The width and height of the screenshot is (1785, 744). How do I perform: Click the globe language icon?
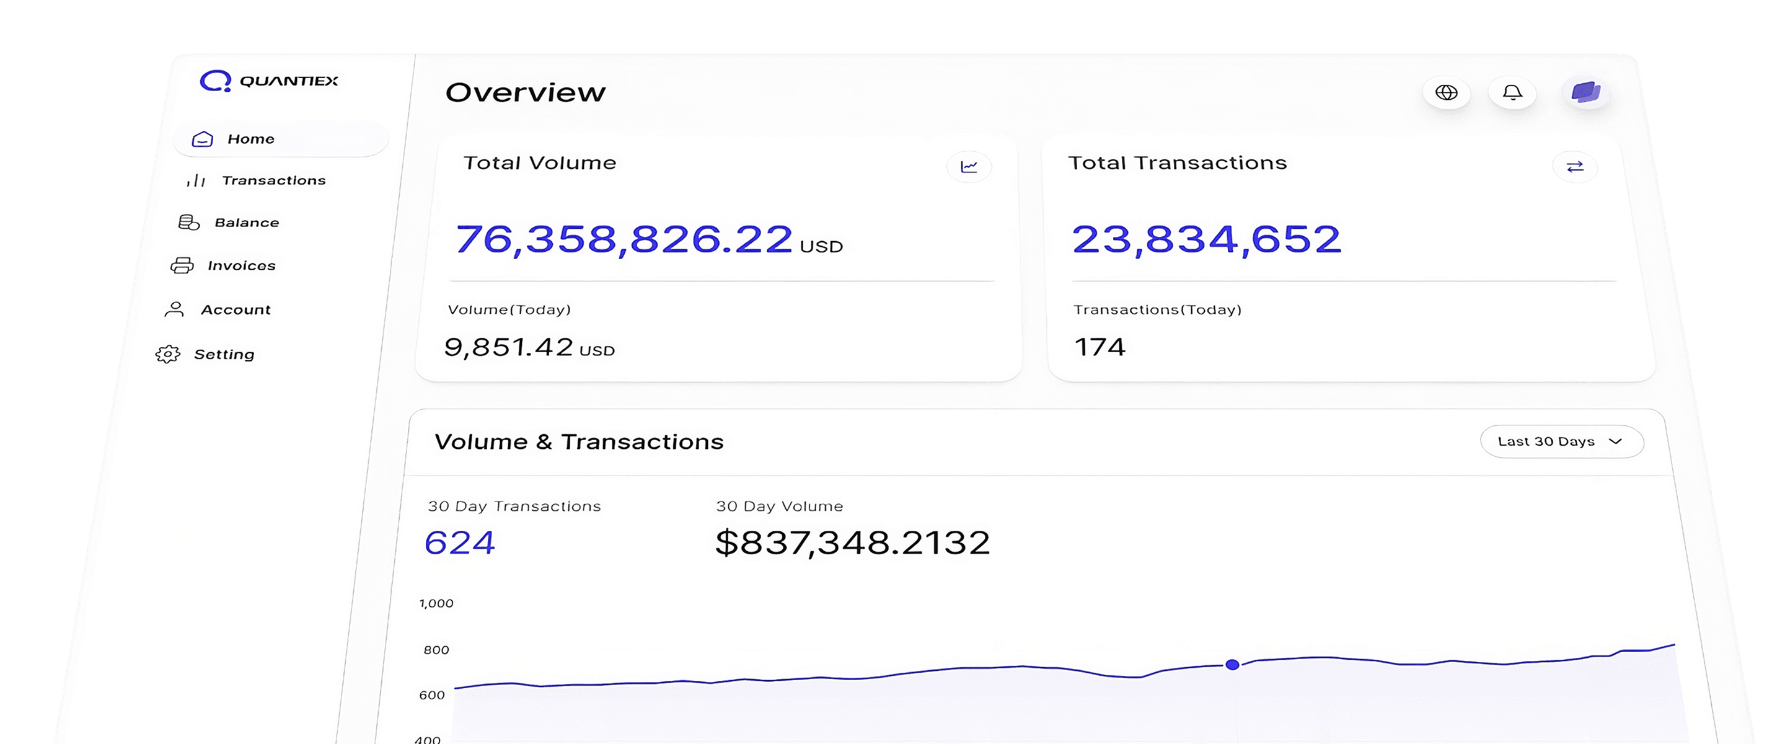click(x=1447, y=92)
